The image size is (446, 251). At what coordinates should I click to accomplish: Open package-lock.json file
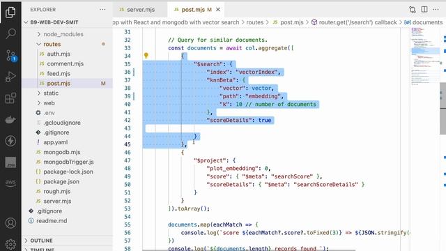[x=68, y=172]
